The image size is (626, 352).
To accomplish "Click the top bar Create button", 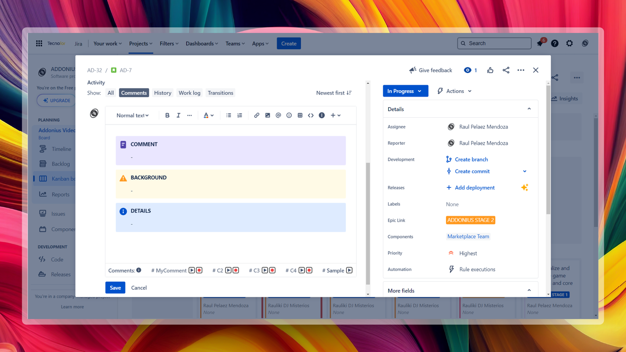I will [x=289, y=43].
